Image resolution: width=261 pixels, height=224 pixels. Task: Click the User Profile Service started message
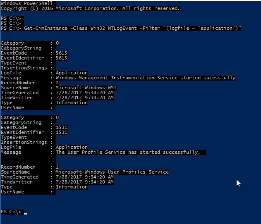[x=127, y=152]
